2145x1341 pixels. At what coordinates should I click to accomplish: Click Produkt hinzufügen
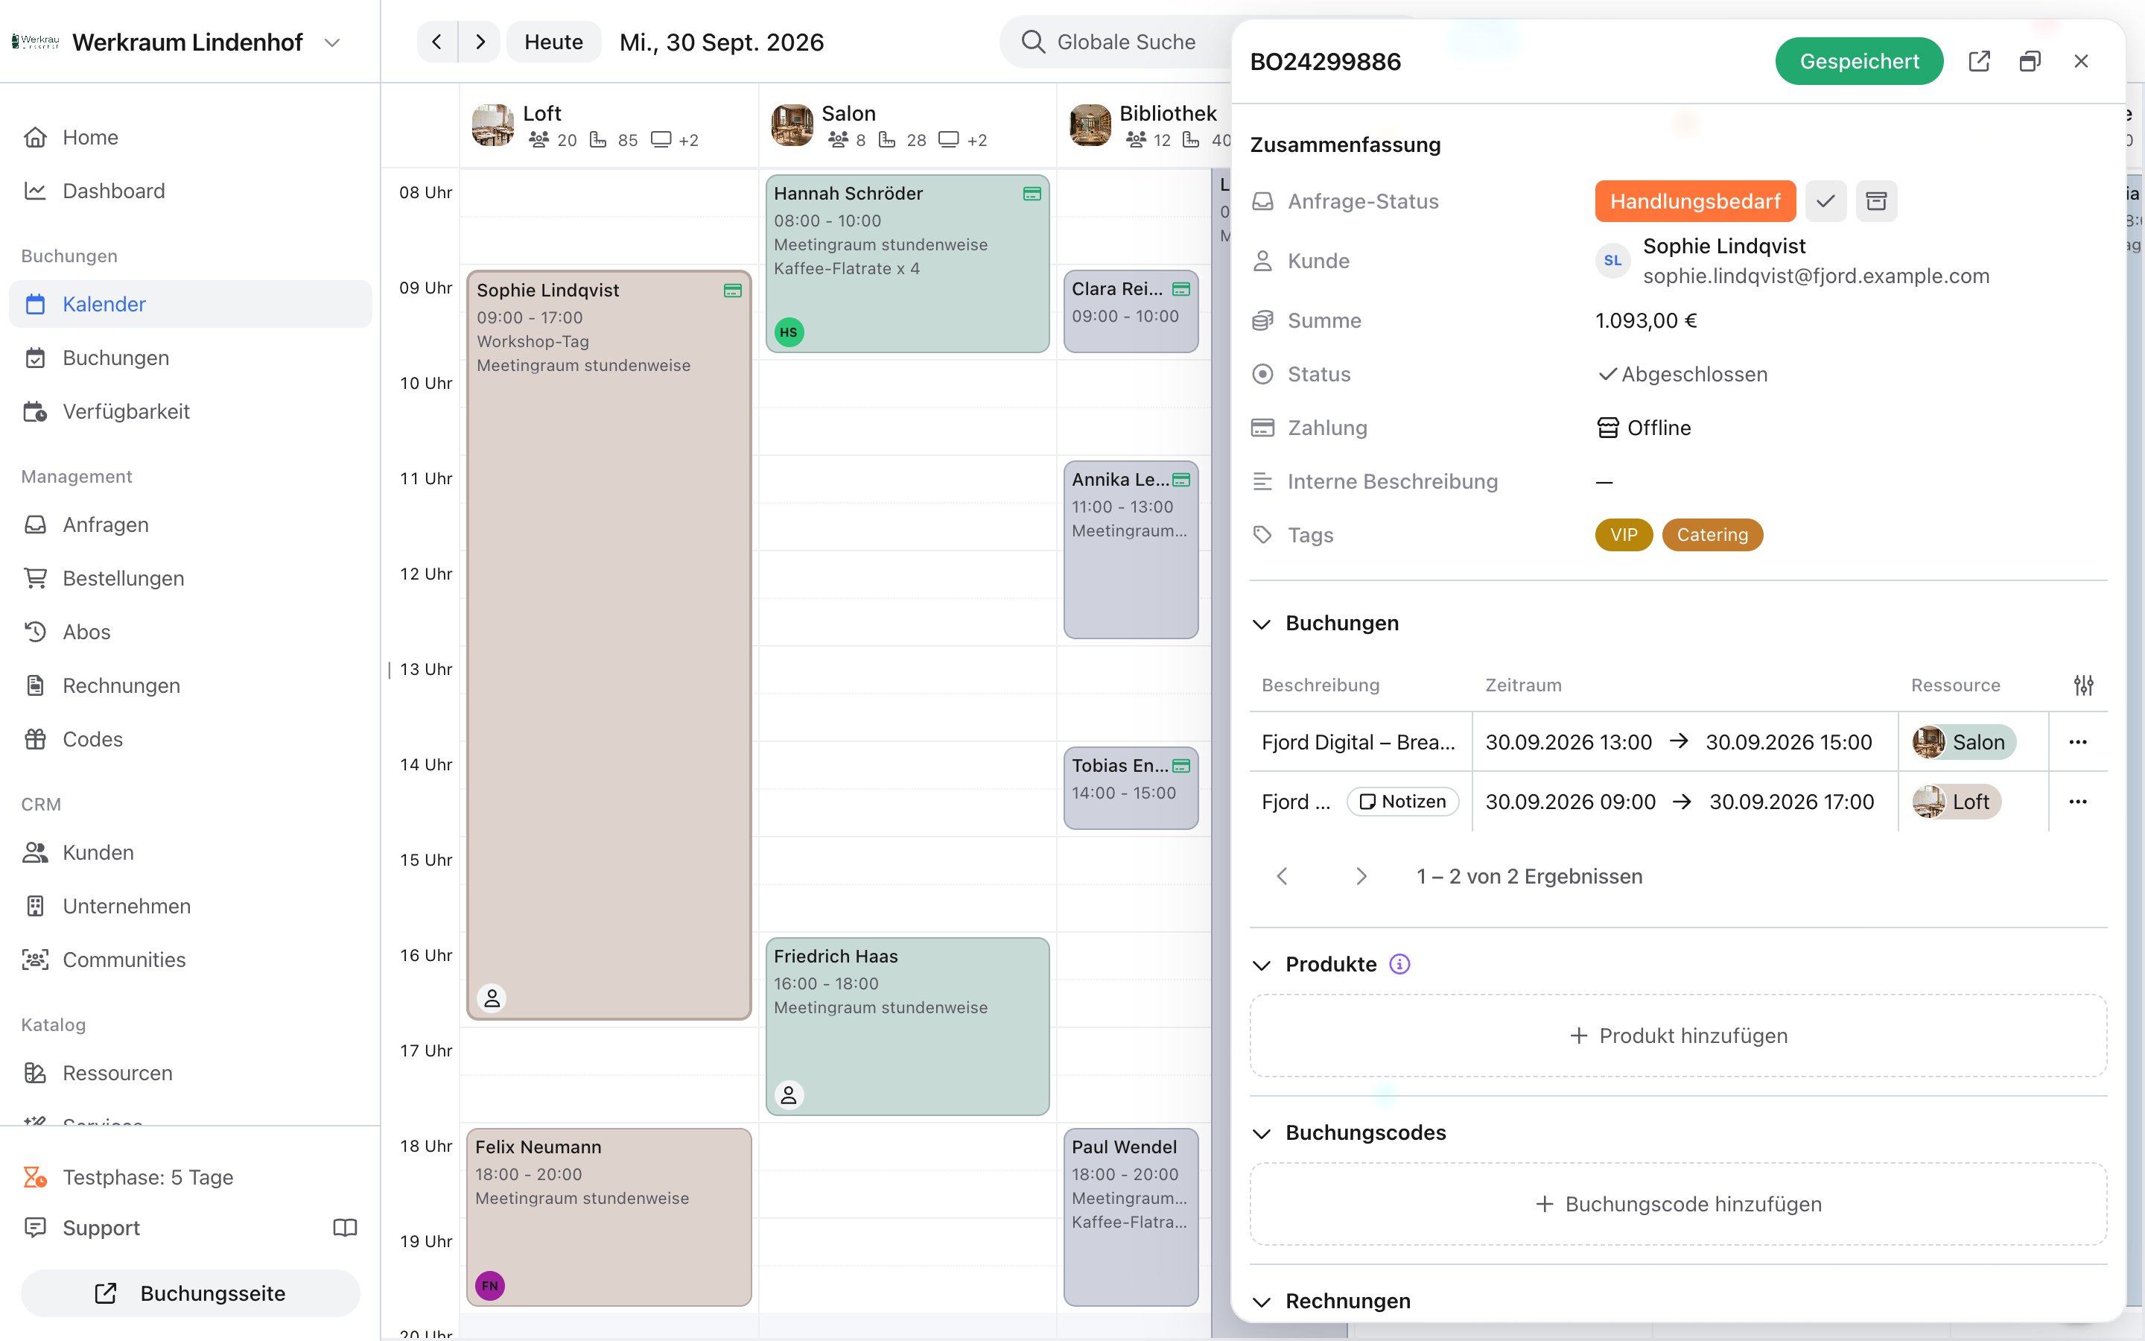coord(1678,1036)
